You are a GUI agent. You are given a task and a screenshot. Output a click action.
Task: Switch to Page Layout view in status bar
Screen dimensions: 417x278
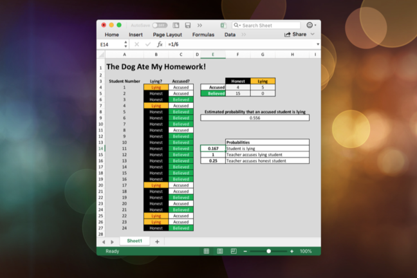point(220,251)
